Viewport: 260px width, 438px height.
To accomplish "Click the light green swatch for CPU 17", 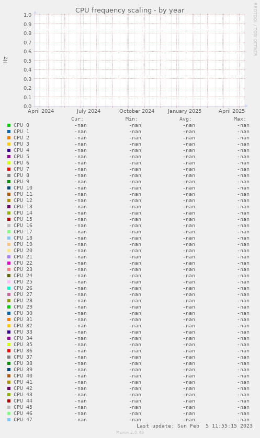I will (x=9, y=232).
